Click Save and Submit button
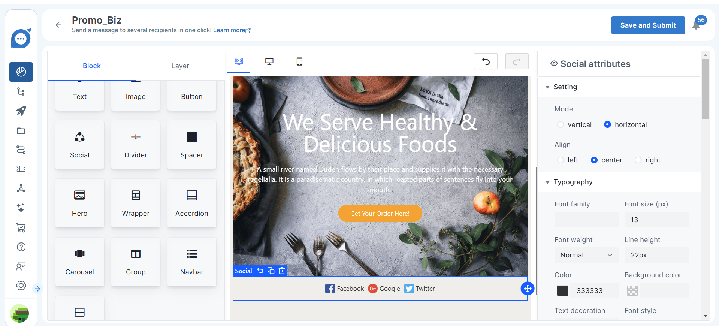 (x=648, y=25)
